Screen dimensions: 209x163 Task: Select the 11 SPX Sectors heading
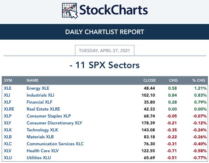click(x=104, y=65)
